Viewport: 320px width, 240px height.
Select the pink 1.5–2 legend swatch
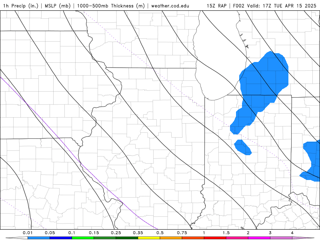pos(237,238)
